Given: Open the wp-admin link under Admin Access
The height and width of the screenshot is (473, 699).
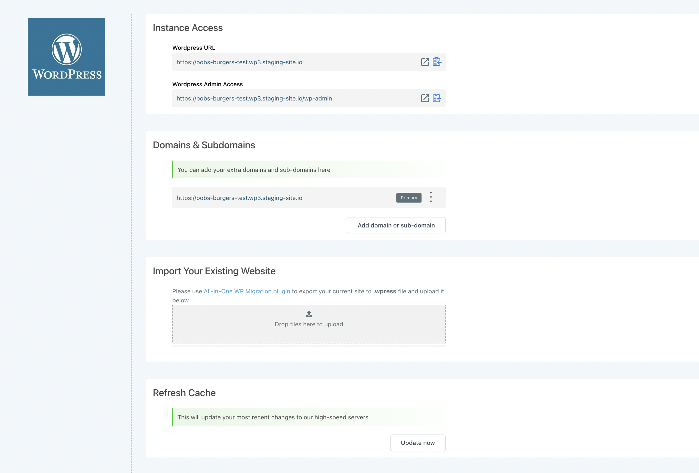Looking at the screenshot, I should (254, 99).
